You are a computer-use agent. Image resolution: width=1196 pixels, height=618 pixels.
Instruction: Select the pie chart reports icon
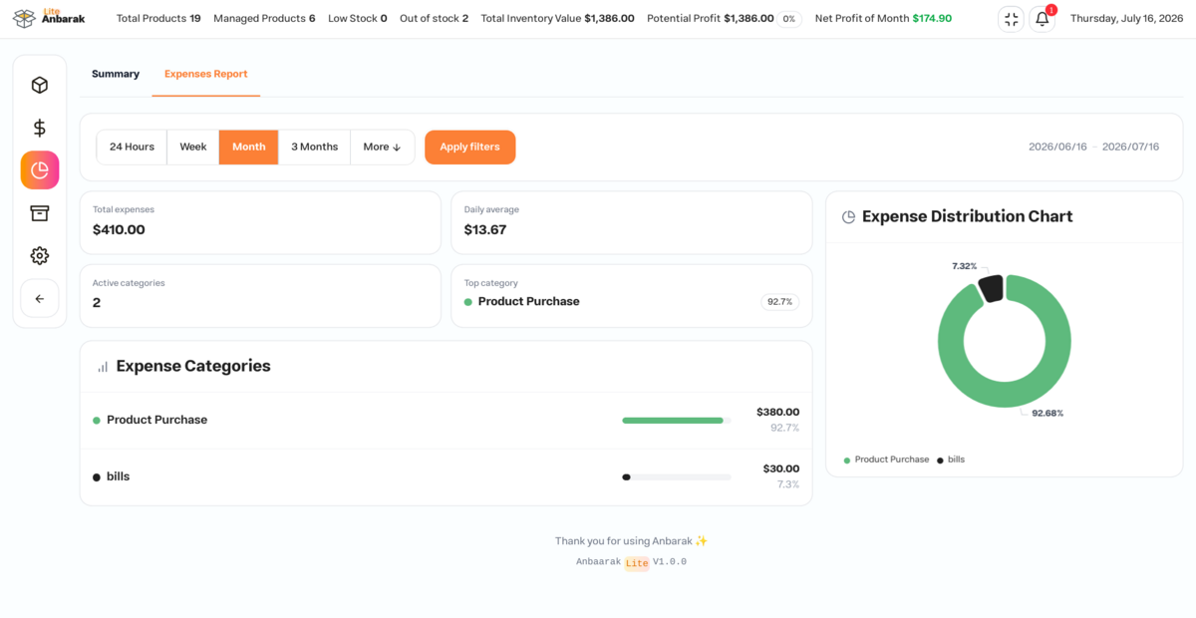point(40,170)
